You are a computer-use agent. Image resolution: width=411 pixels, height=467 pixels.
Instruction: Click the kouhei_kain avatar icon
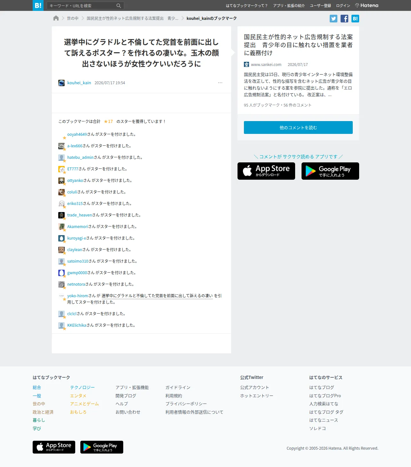[61, 83]
